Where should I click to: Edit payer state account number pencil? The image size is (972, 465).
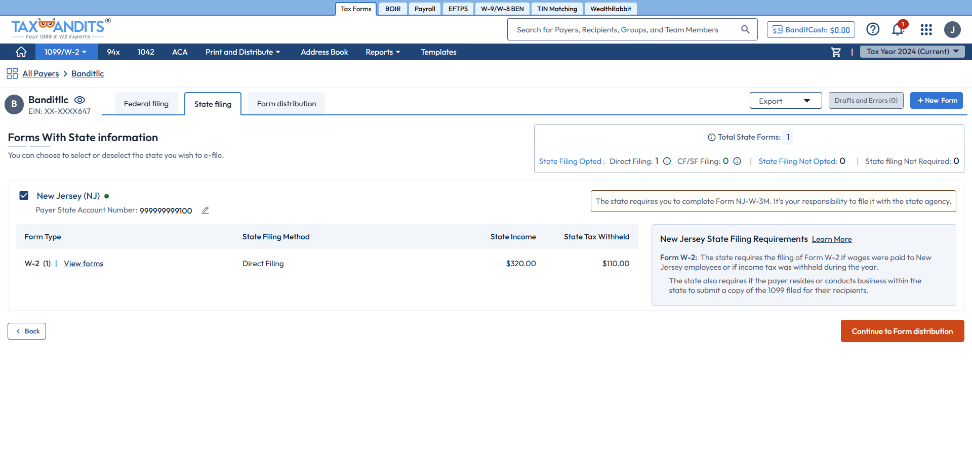coord(206,210)
